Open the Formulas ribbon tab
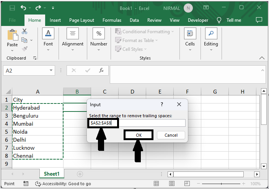 click(x=112, y=20)
